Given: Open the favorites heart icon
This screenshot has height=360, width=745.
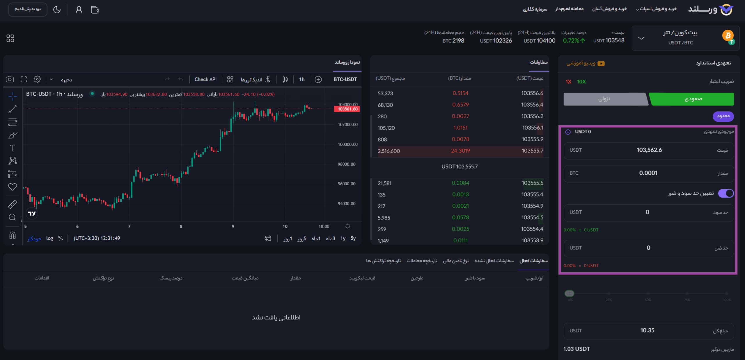Looking at the screenshot, I should click(13, 187).
